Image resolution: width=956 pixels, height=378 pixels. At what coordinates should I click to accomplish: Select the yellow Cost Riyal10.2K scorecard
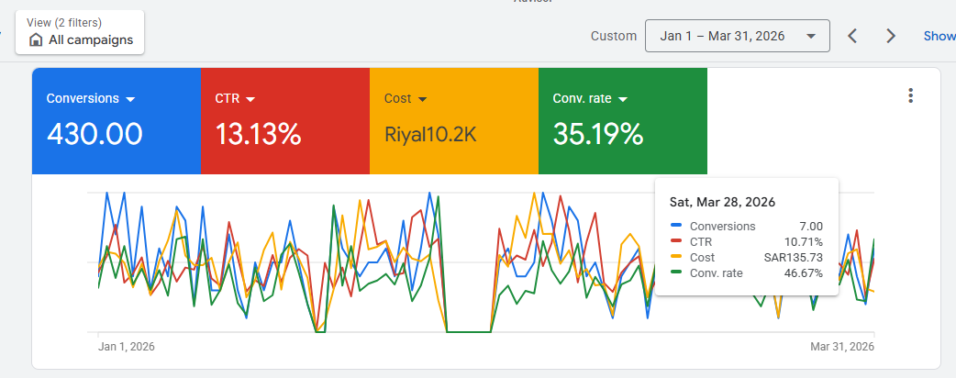pos(454,121)
